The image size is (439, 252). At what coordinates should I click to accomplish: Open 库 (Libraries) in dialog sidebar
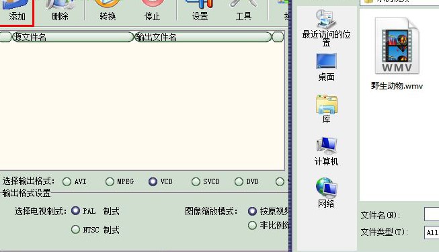click(x=327, y=109)
